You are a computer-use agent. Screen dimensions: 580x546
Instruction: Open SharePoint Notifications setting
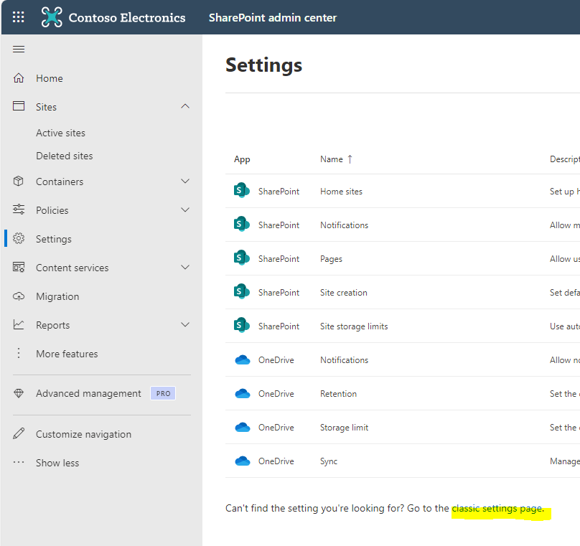pos(344,225)
